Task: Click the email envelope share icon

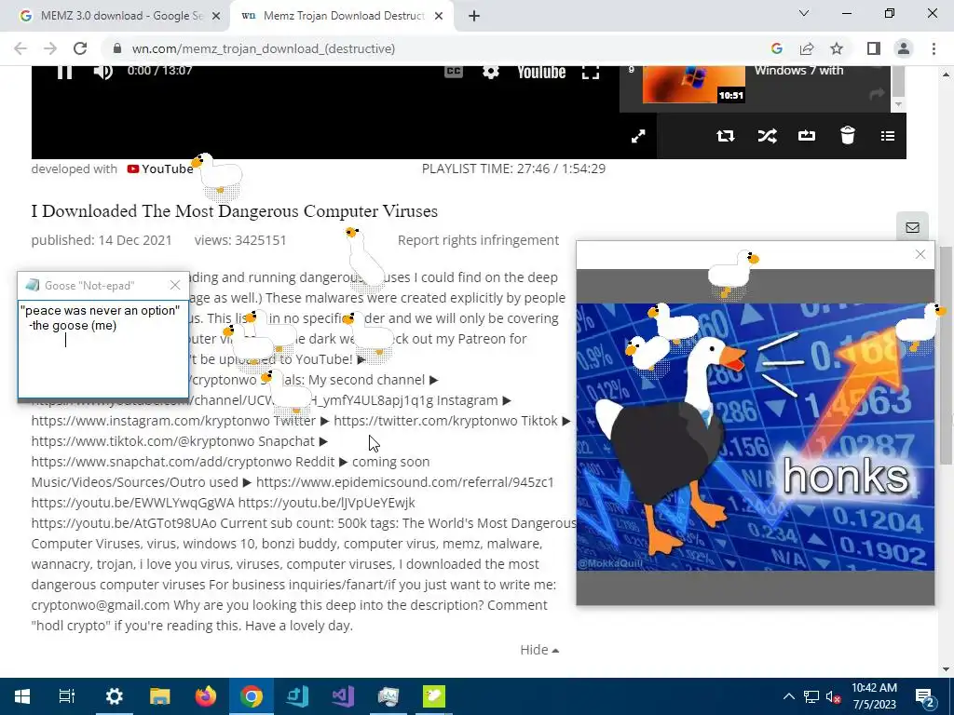Action: (912, 227)
